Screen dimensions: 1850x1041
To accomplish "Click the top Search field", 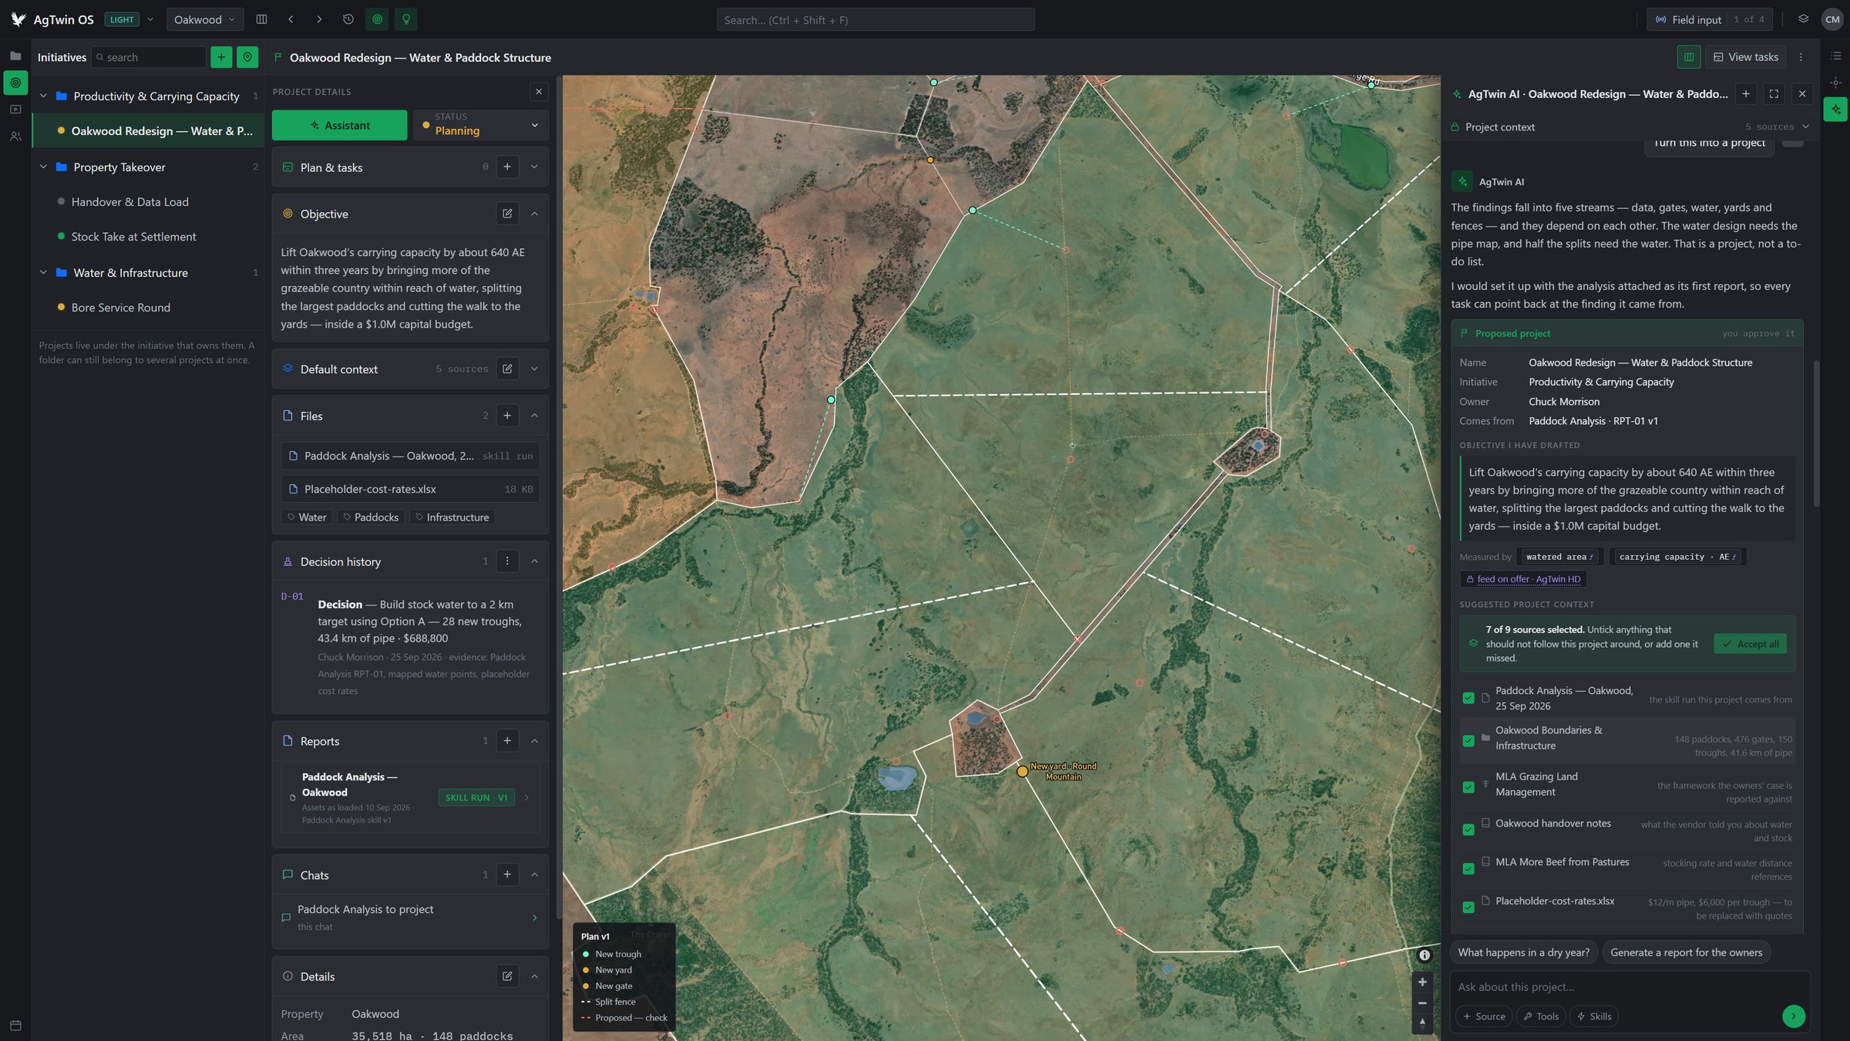I will click(876, 20).
